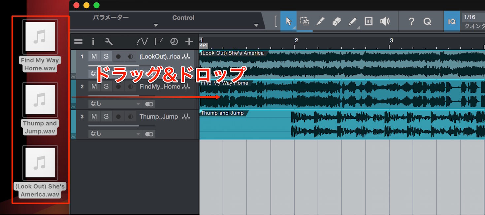Toggle monitor on track 1 (LookOut)..rica
Viewport: 485px width, 215px height.
(x=130, y=57)
